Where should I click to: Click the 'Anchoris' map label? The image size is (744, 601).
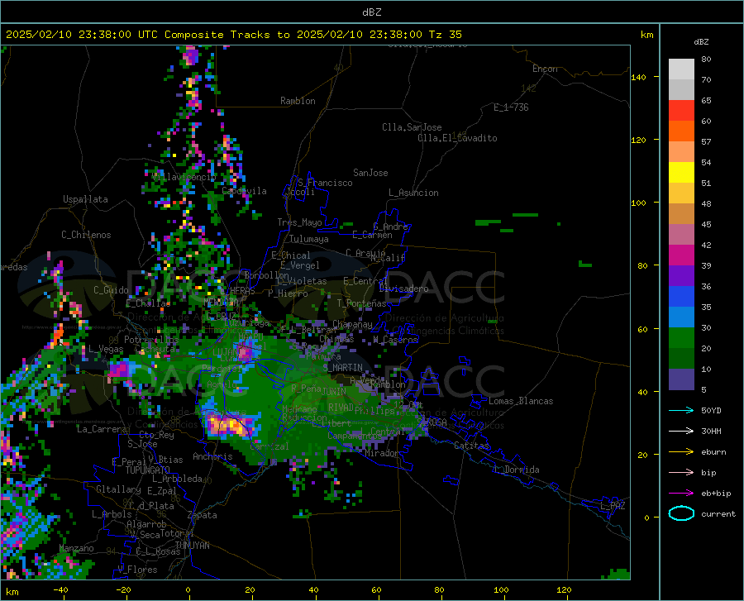point(212,456)
